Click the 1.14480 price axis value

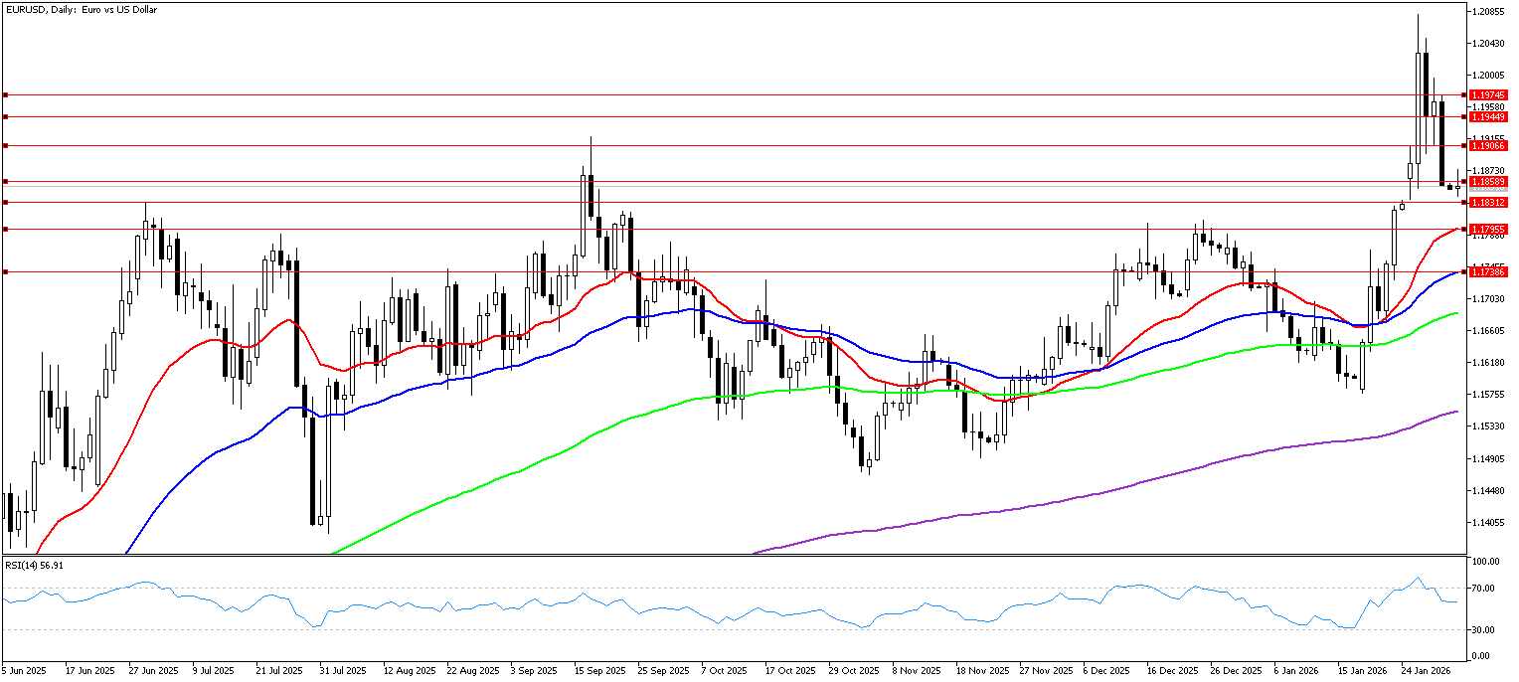coord(1489,490)
